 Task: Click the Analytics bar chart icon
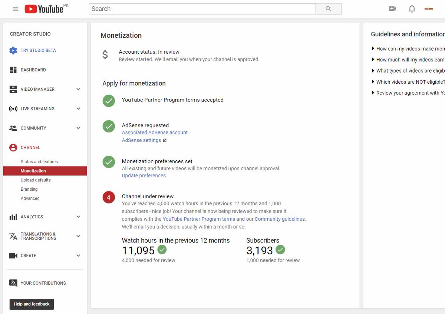(x=13, y=217)
